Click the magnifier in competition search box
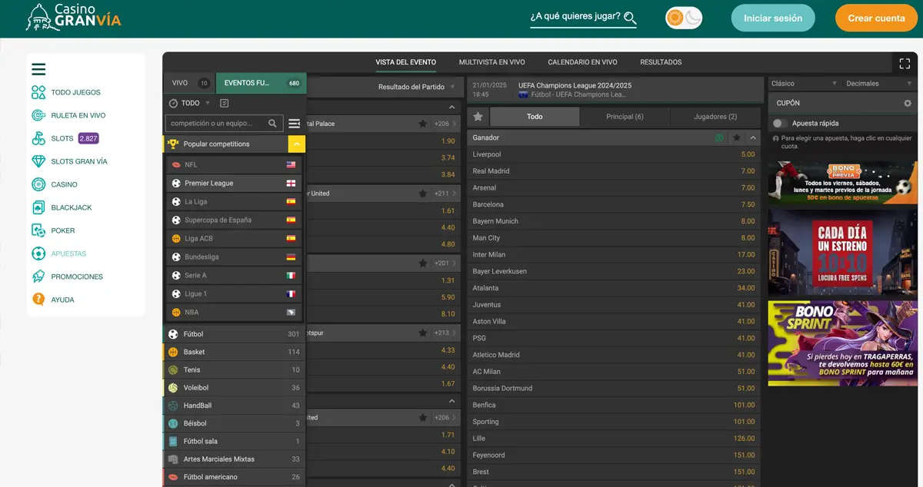Image resolution: width=923 pixels, height=487 pixels. (x=272, y=123)
